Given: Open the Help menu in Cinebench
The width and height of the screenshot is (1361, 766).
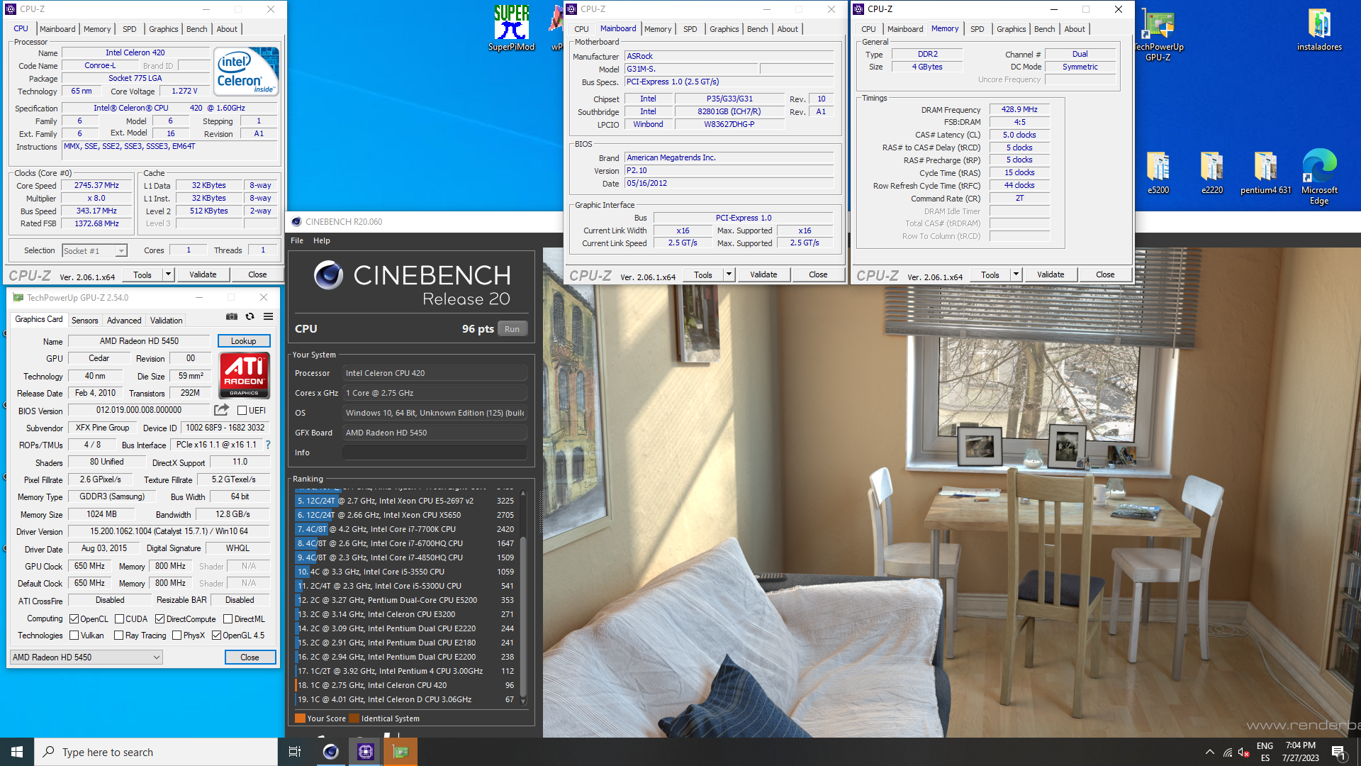Looking at the screenshot, I should tap(322, 240).
